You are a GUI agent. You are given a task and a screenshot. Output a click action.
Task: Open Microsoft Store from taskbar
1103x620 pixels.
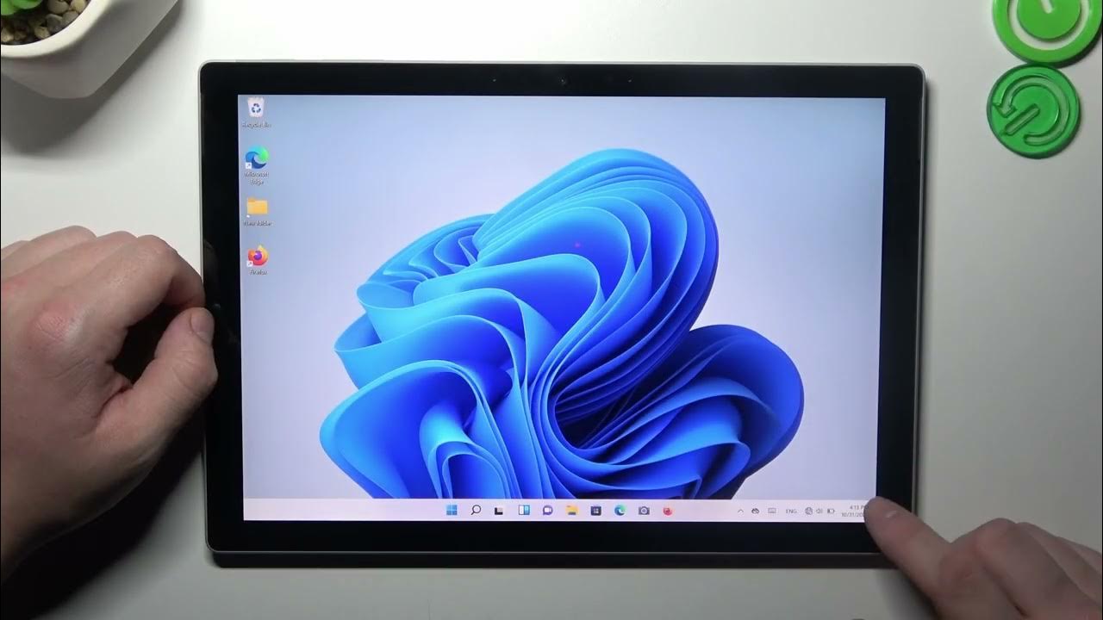(595, 511)
